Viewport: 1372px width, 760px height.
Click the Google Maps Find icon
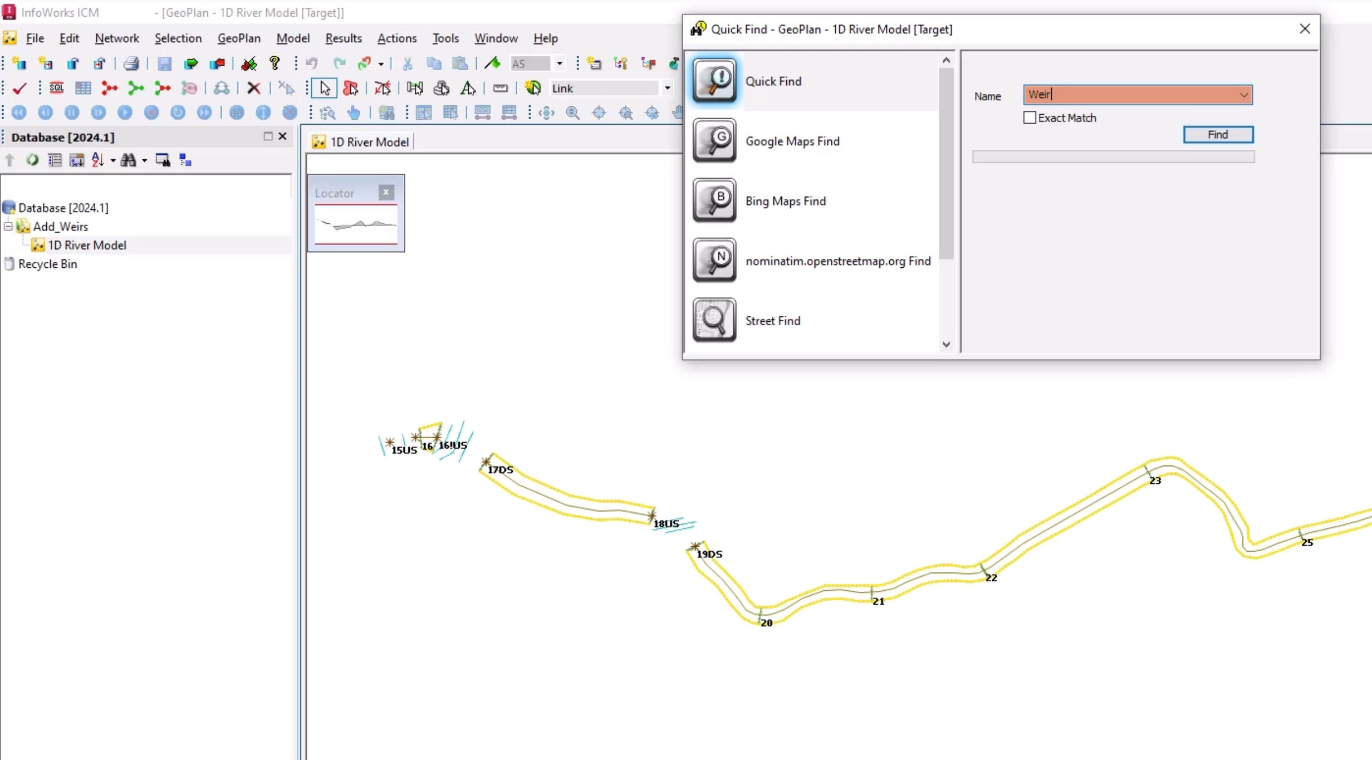click(714, 141)
